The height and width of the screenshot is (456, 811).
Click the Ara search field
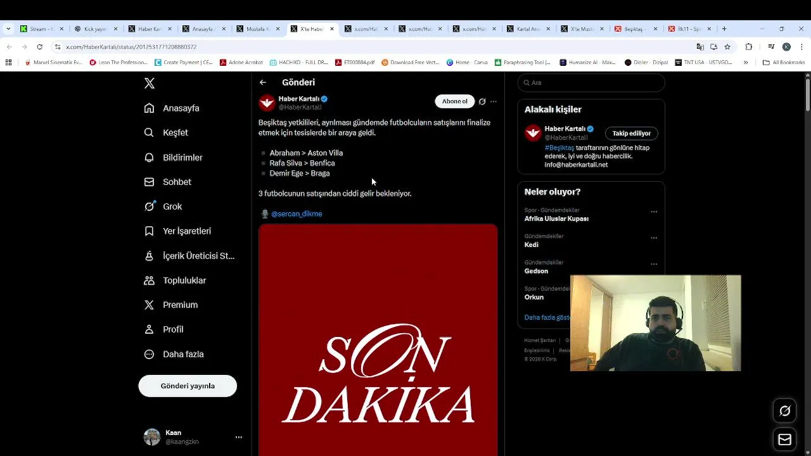[x=591, y=83]
